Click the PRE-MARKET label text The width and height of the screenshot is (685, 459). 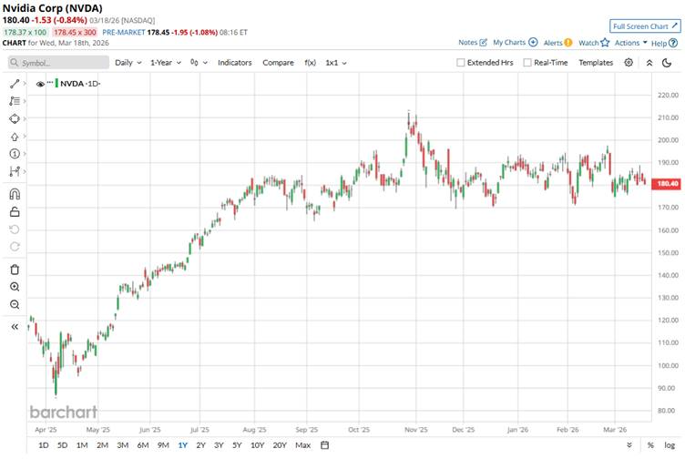click(x=124, y=32)
